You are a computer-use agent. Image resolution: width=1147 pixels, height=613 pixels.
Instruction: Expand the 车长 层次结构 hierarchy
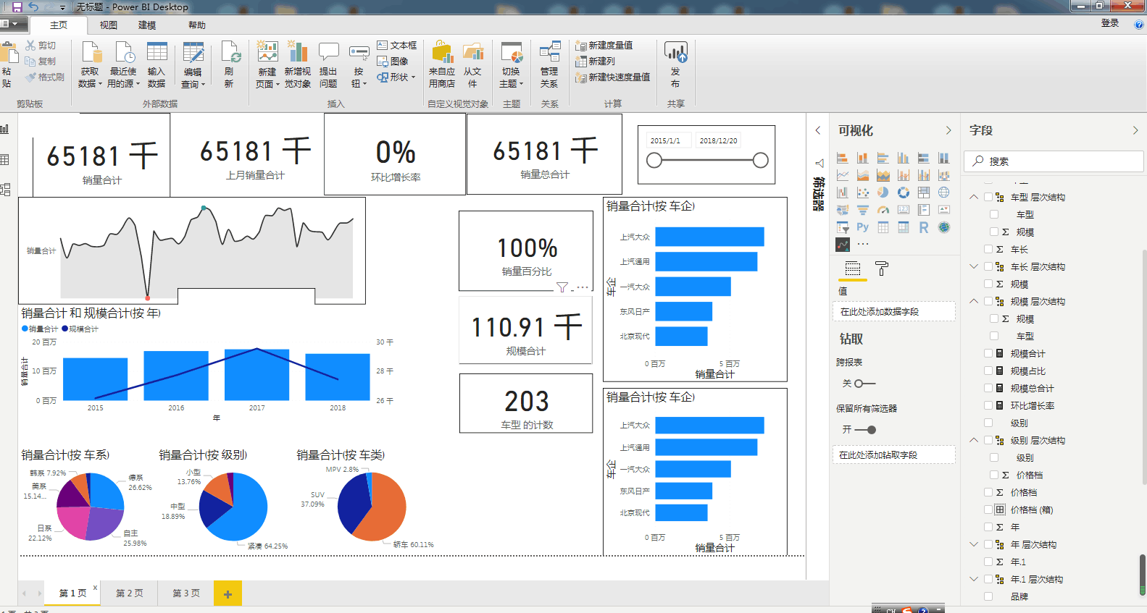point(974,266)
